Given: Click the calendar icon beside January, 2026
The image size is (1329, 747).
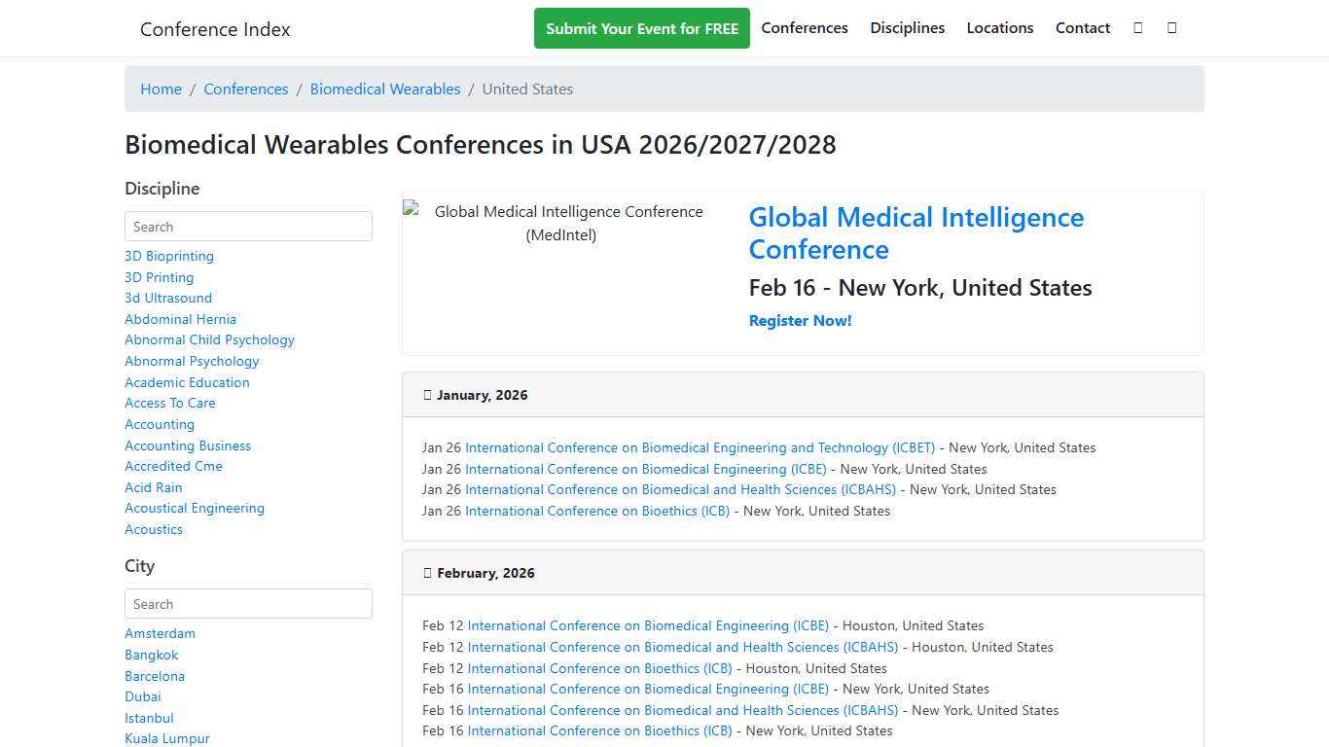Looking at the screenshot, I should 428,395.
